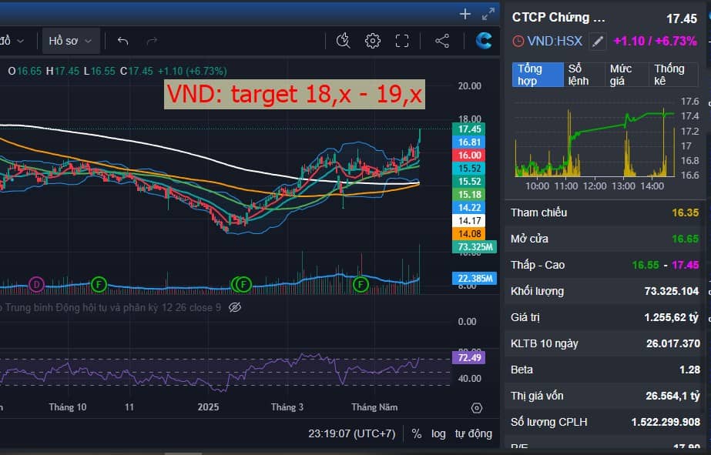This screenshot has width=711, height=455.
Task: Click Giá trị value 1.255,62 tỷ
Action: tap(672, 318)
